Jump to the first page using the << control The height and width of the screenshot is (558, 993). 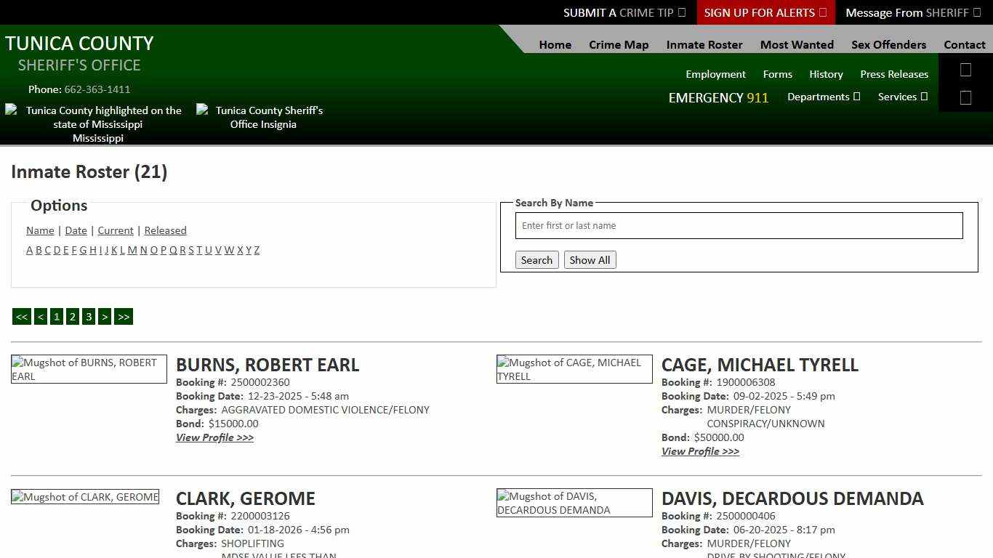(21, 316)
